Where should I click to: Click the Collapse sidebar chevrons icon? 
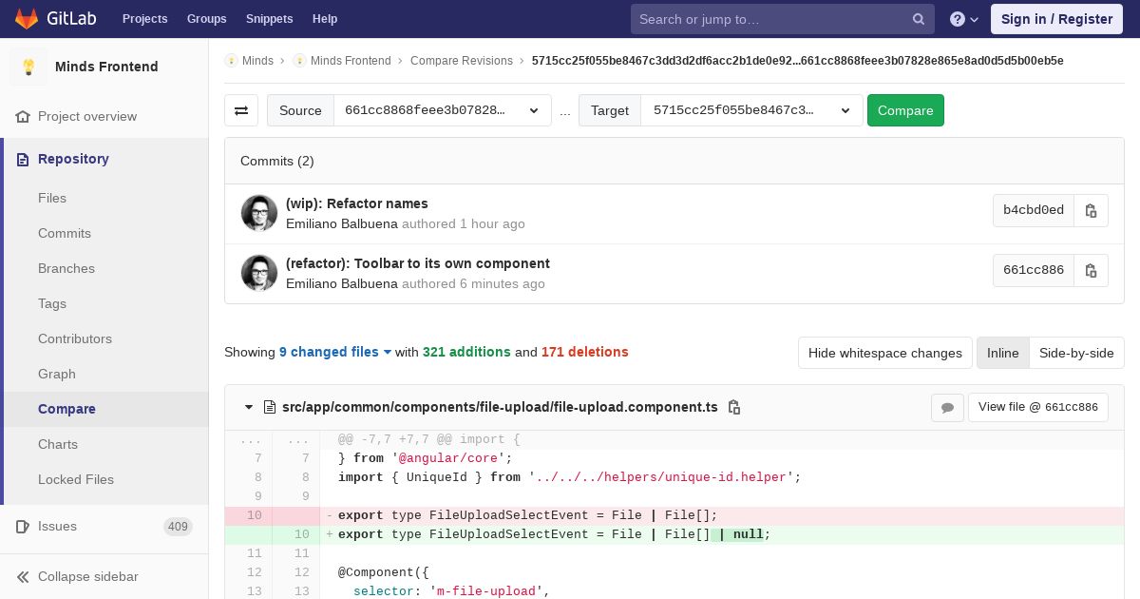[23, 576]
